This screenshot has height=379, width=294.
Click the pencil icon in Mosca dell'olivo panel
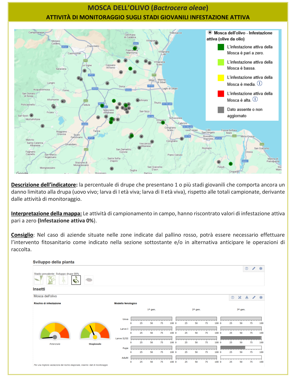point(254,297)
